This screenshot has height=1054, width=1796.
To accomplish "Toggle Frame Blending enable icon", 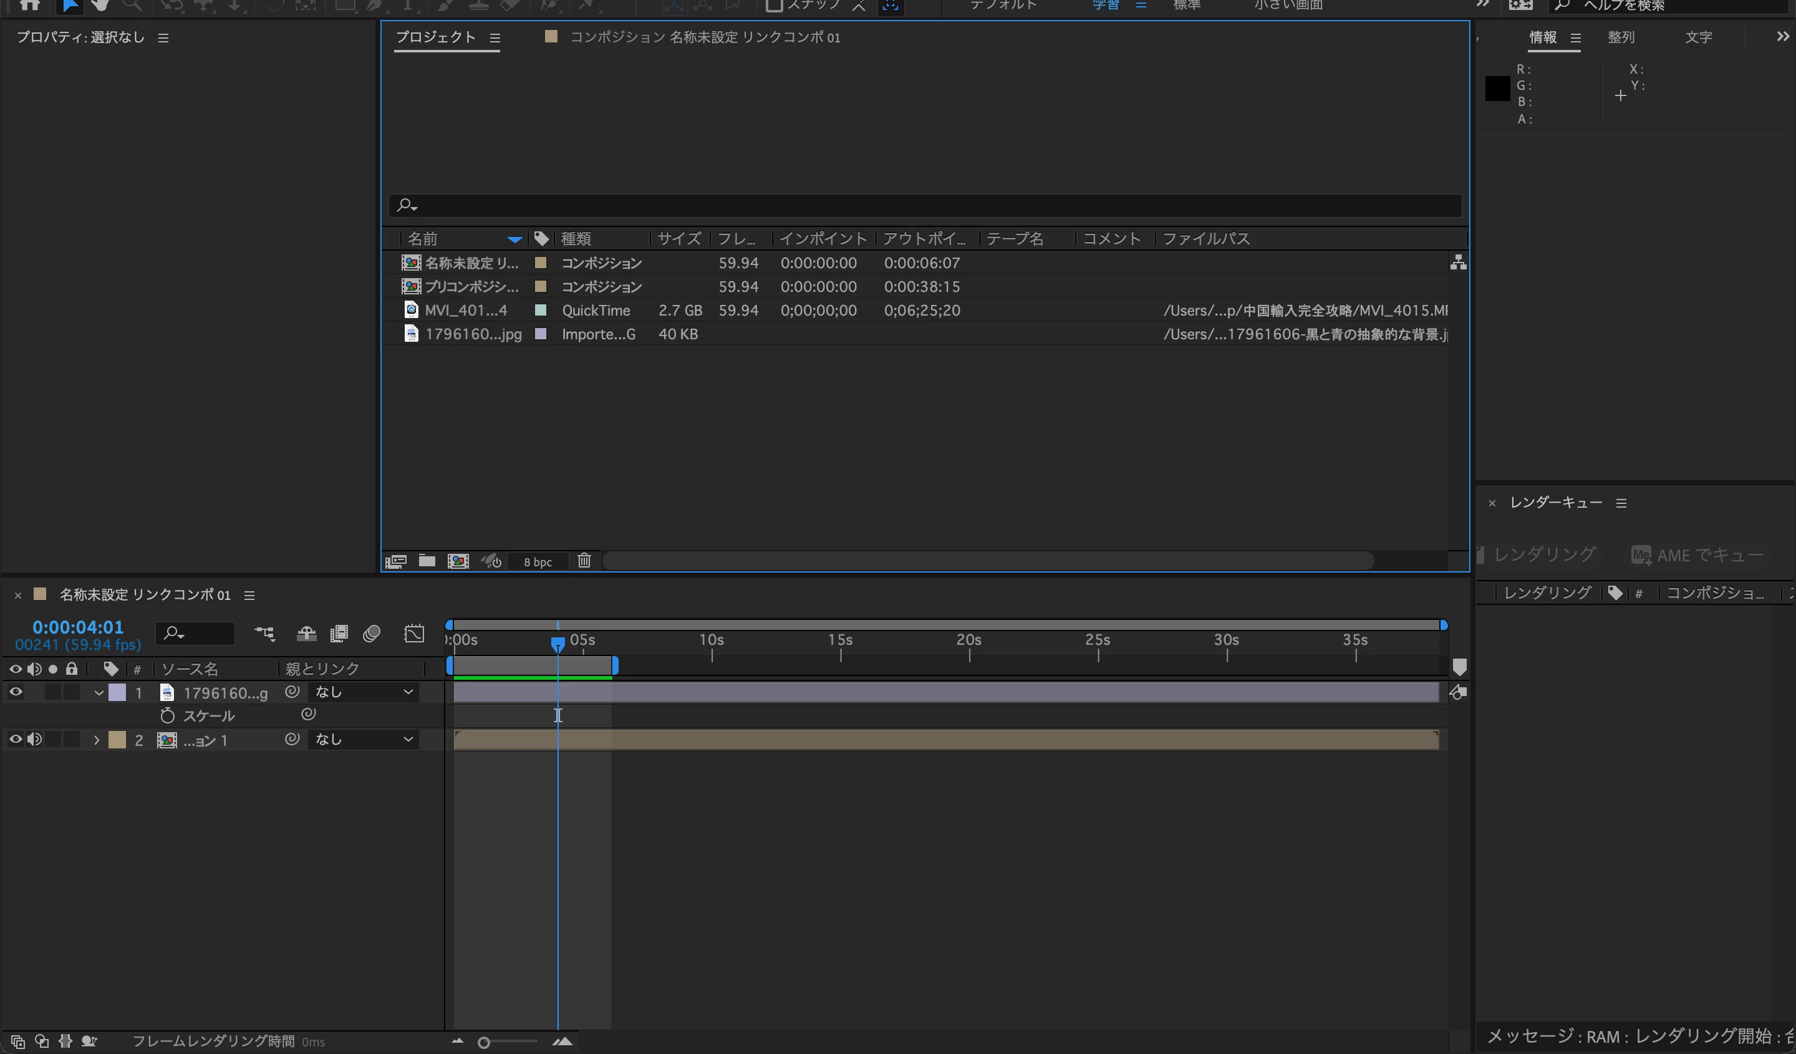I will coord(339,634).
